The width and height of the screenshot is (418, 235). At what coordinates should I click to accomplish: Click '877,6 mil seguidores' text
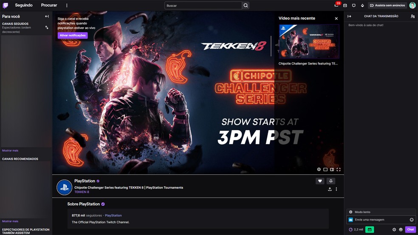click(x=87, y=215)
